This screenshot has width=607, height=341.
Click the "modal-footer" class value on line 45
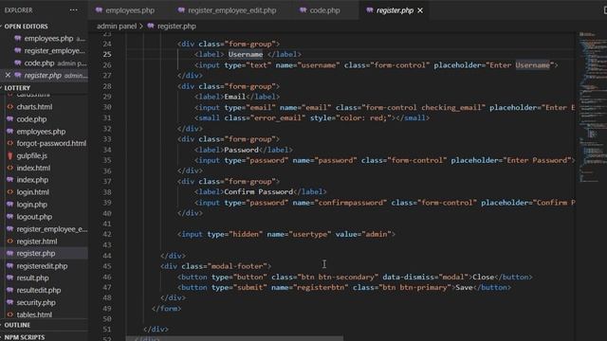coord(237,266)
